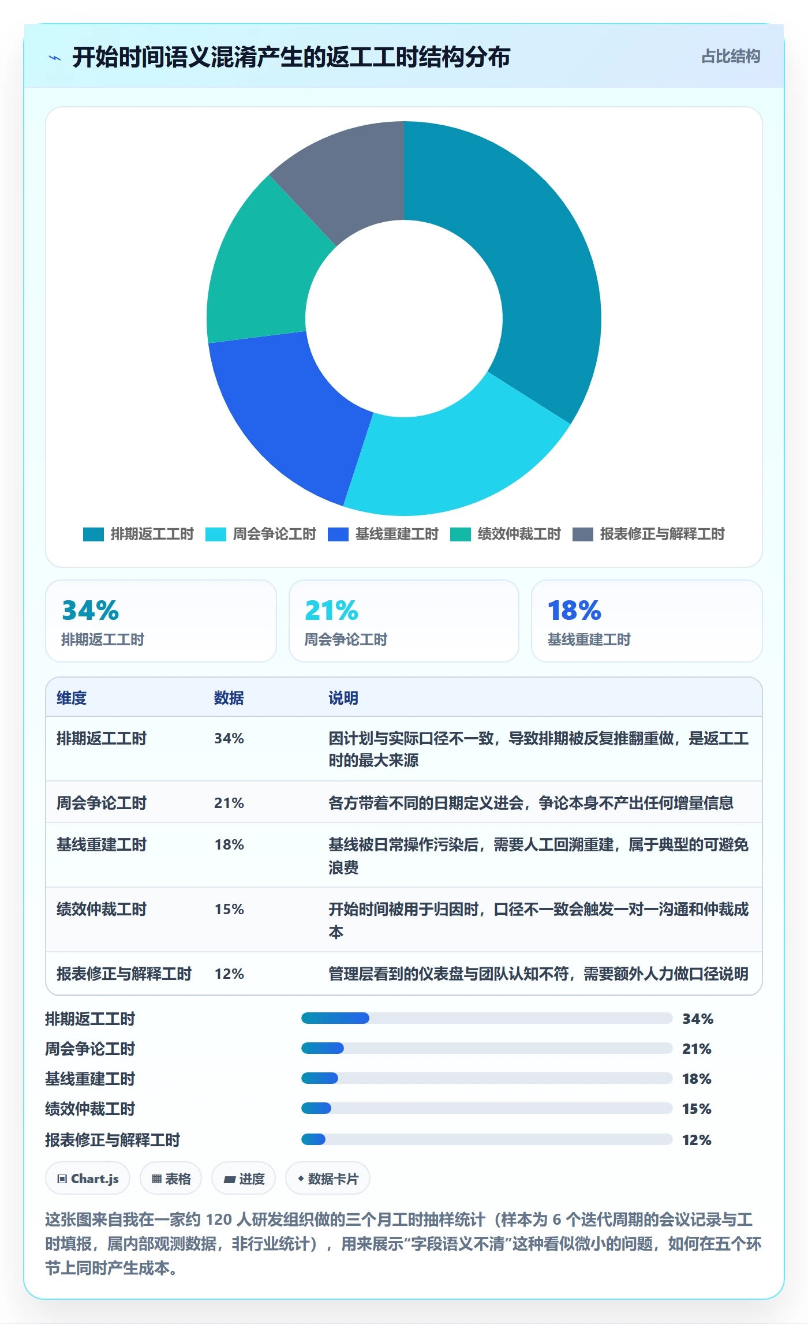Click the 排期返工工时 progress bar
Viewport: 808px width, 1324px height.
click(x=487, y=1018)
